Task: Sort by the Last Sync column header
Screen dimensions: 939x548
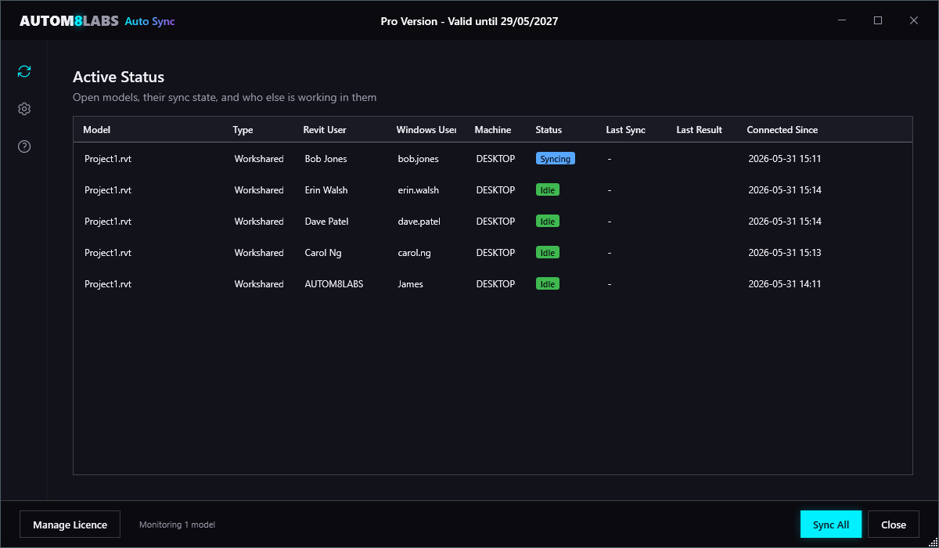Action: pyautogui.click(x=626, y=130)
